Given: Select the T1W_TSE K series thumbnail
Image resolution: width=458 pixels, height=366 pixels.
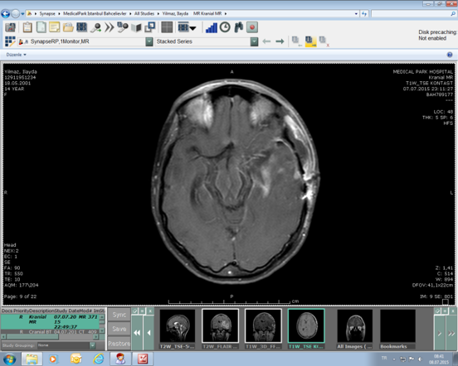Looking at the screenshot, I should coord(306,329).
